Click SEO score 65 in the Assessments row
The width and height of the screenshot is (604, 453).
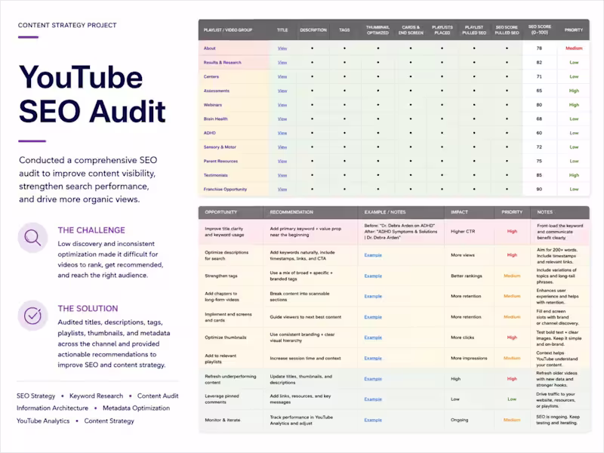coord(539,91)
